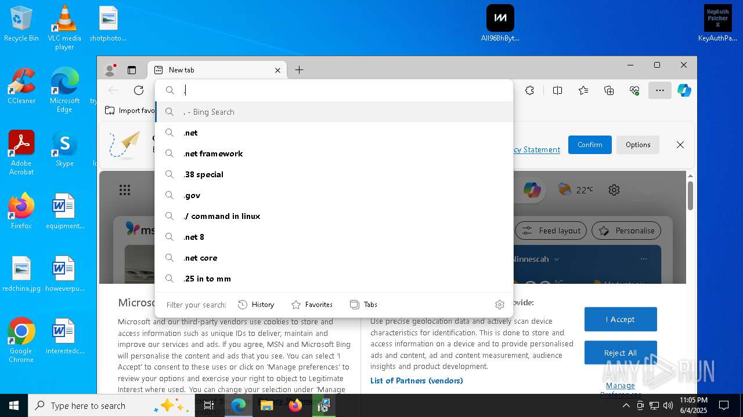Open Tab actions menu icon
The width and height of the screenshot is (743, 417).
click(x=132, y=70)
